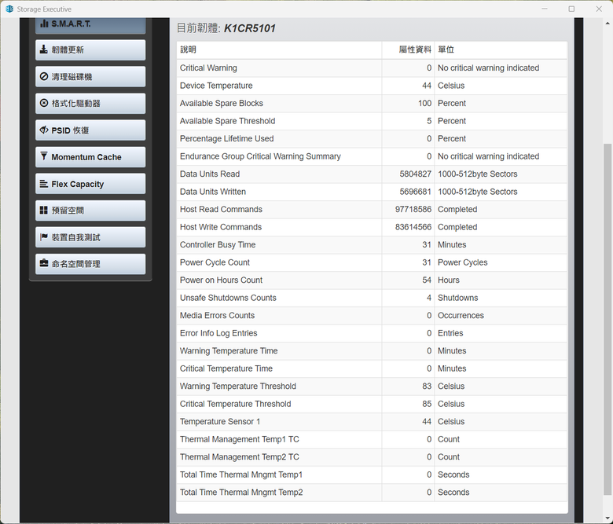This screenshot has height=524, width=613.
Task: Select the Occurrences unit text
Action: pos(461,315)
